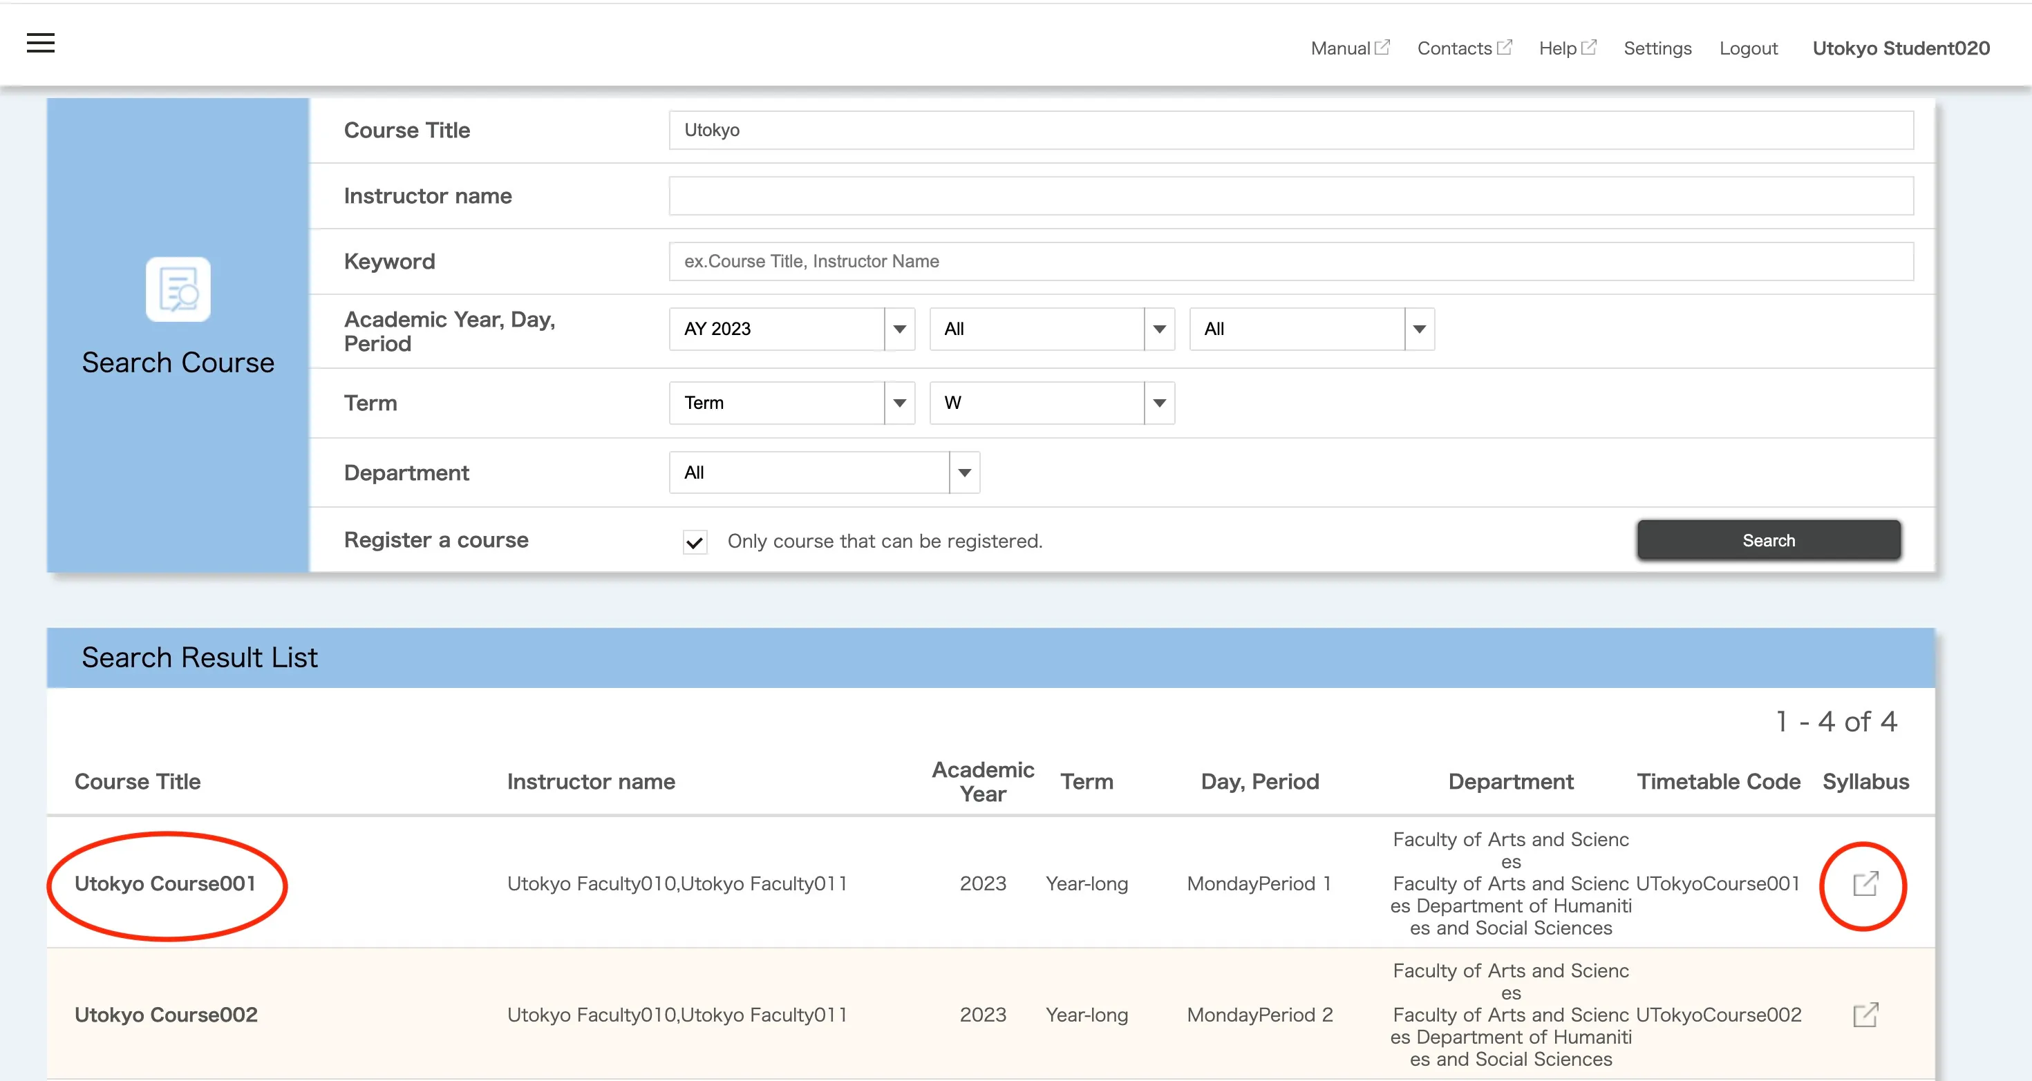Toggle 'Only course that can be registered' checkbox

pos(695,542)
